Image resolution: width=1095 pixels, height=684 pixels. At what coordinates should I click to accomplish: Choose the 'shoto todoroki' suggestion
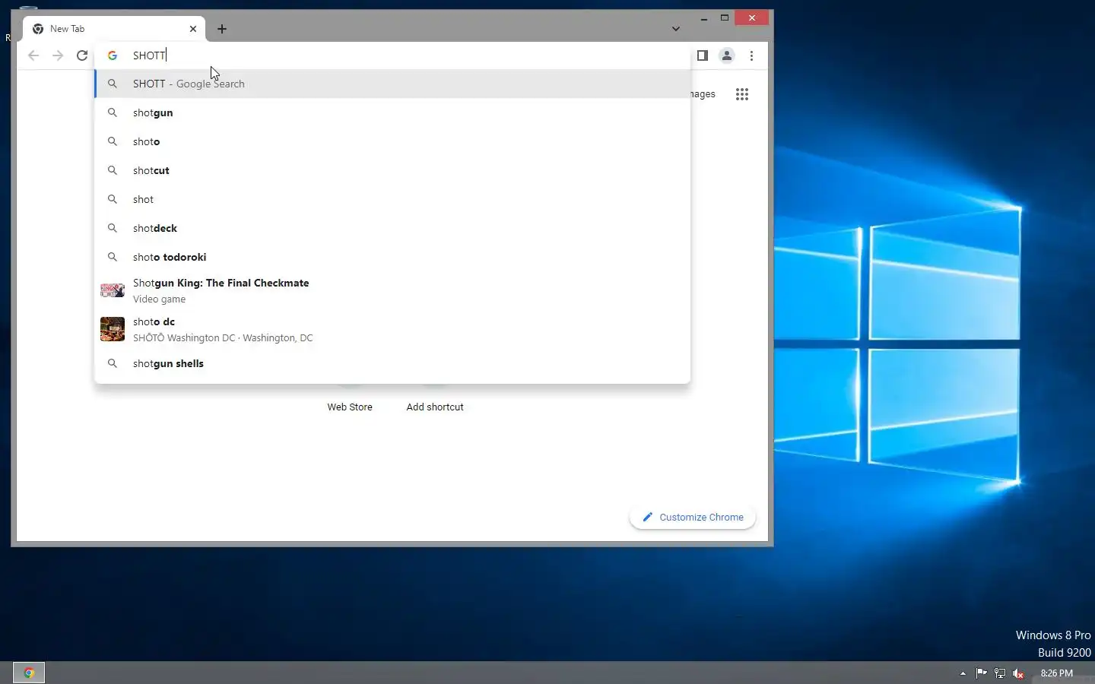393,257
